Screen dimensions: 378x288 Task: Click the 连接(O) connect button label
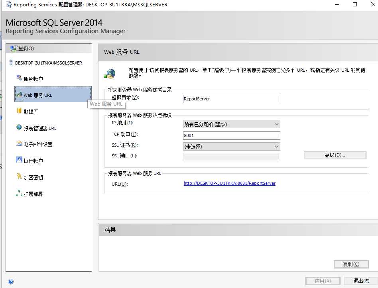coord(25,49)
